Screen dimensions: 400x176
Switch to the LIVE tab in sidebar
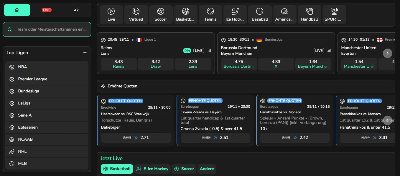(47, 10)
